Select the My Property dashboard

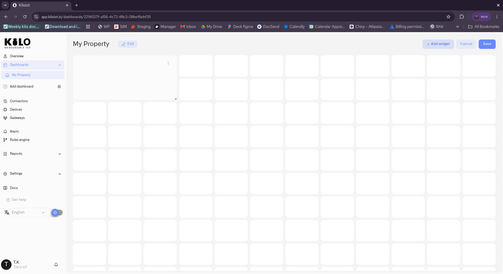click(33, 75)
